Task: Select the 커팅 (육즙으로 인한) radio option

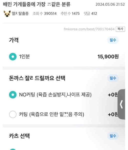Action: [x=13, y=114]
